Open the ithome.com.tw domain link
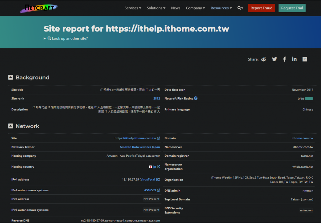Screen dimensions: 321x223 click(303, 138)
